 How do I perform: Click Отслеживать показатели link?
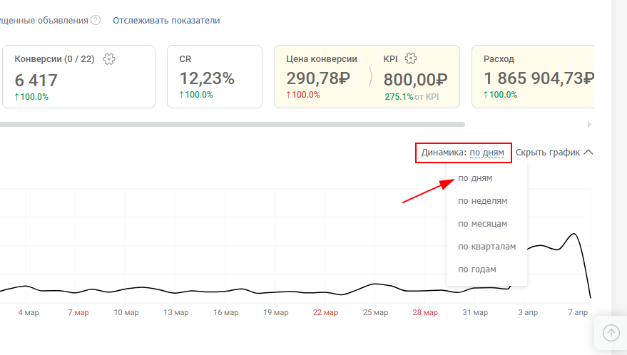coord(166,21)
